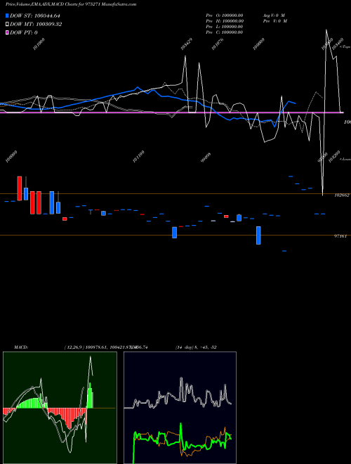
Task: Select the DOW PT: 0 label
Action: pyautogui.click(x=24, y=32)
